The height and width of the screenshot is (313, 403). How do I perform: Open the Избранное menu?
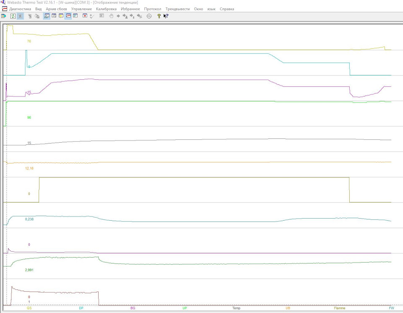130,9
